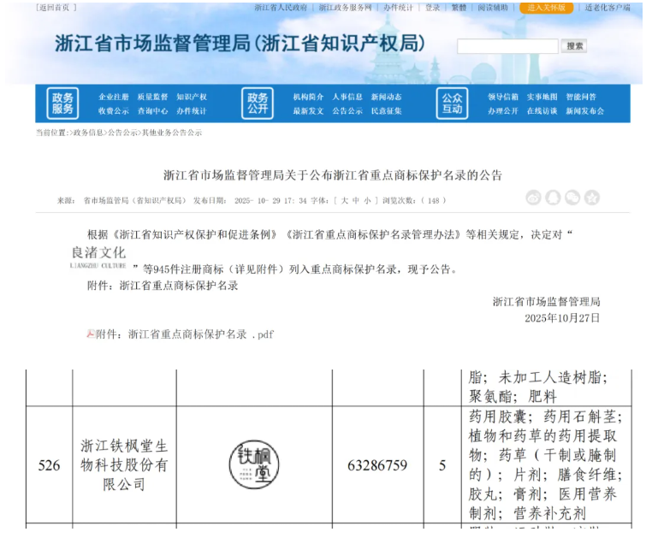
Task: Click 进入关怀版 orange button
Action: (548, 8)
